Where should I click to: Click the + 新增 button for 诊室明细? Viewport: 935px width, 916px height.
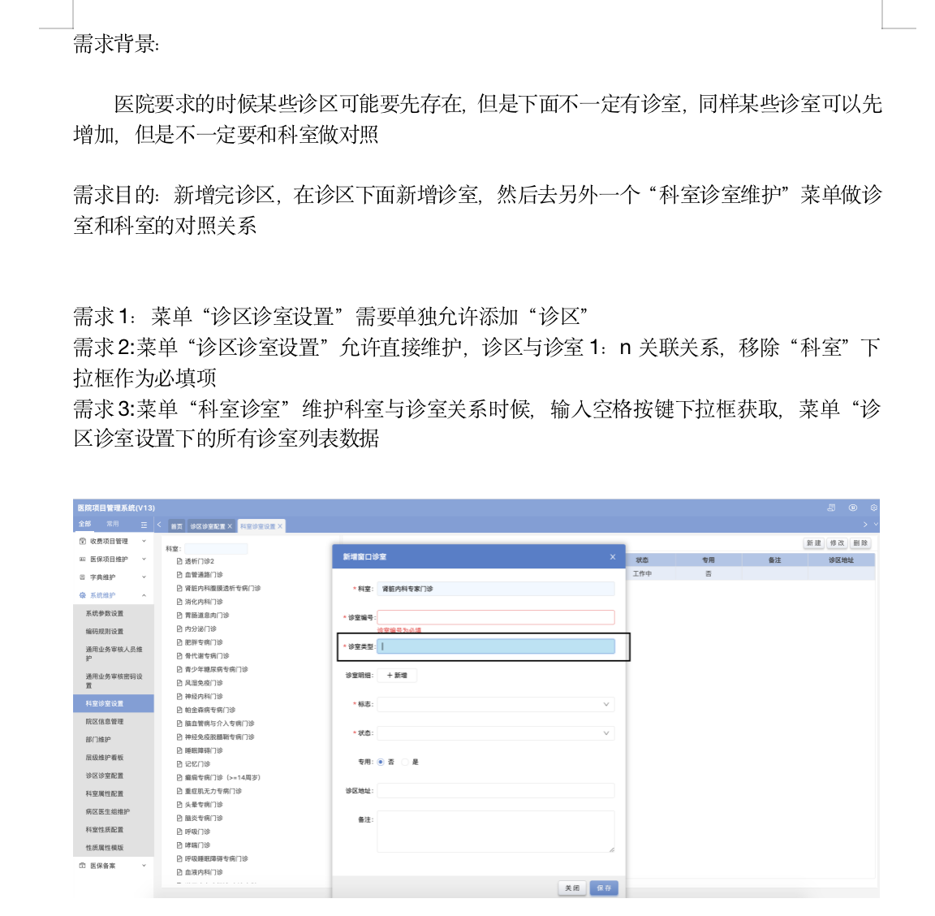click(397, 676)
